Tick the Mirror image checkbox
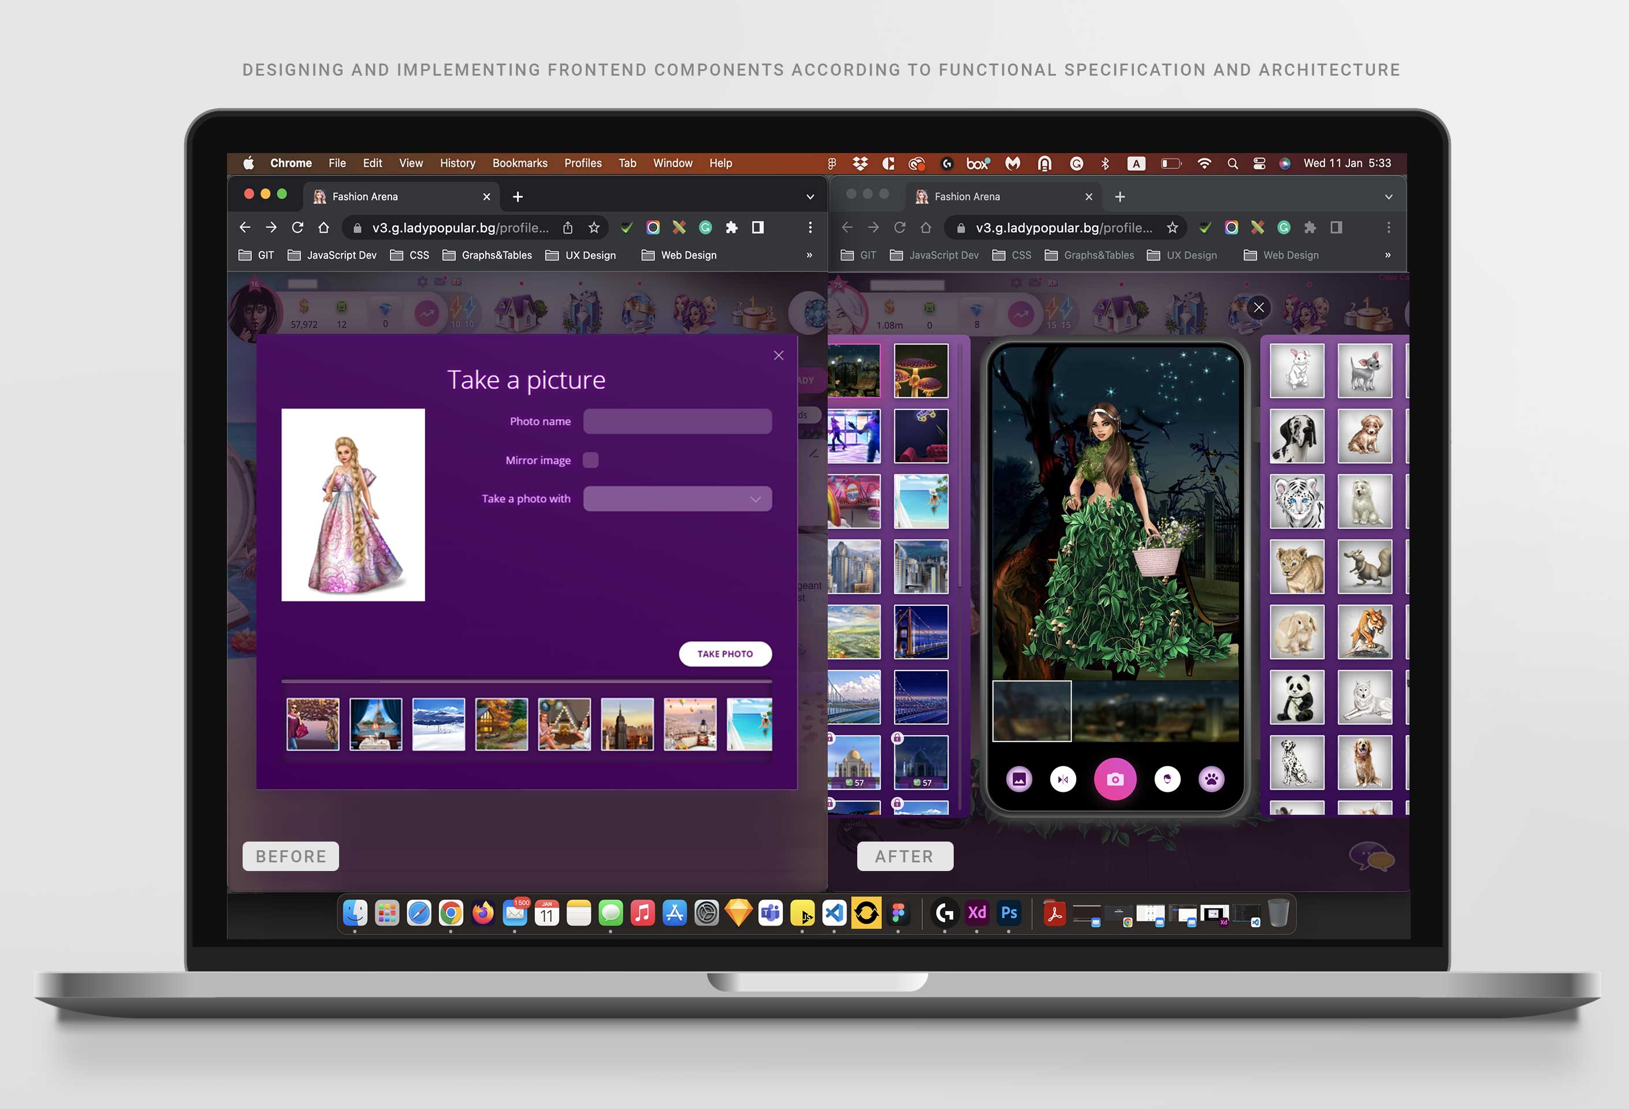The image size is (1629, 1109). [591, 460]
